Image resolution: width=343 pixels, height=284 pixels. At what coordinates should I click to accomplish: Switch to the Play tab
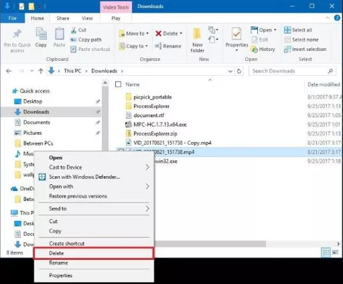pyautogui.click(x=116, y=18)
